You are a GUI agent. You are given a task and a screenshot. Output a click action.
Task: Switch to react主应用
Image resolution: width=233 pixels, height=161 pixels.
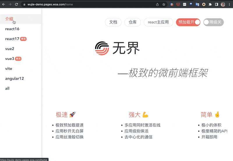pyautogui.click(x=158, y=22)
